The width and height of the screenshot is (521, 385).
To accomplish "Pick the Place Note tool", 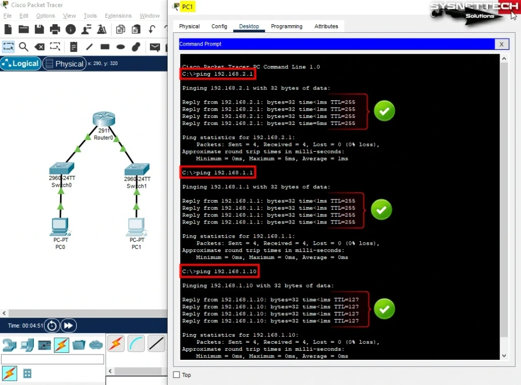I will (x=74, y=47).
